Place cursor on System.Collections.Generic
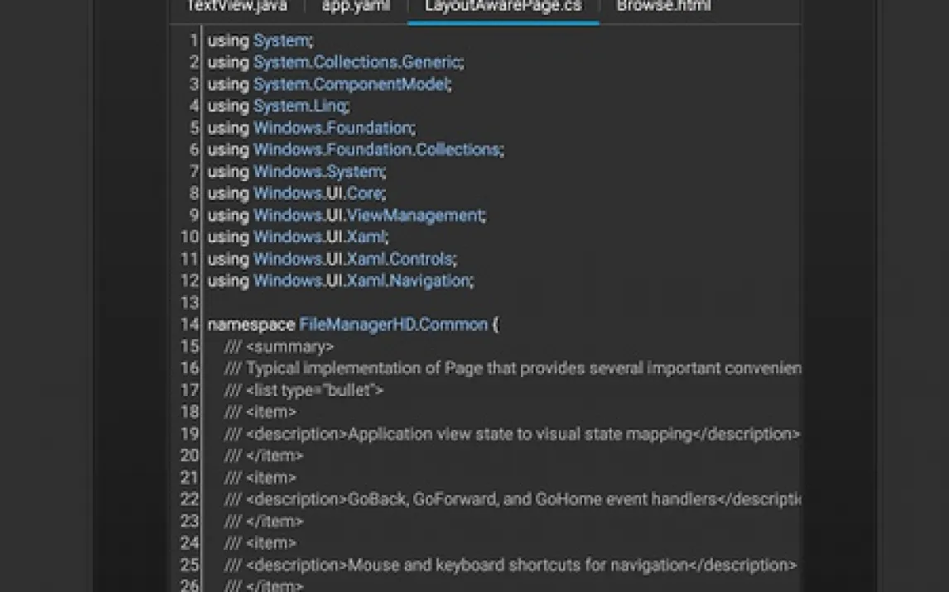 [357, 62]
